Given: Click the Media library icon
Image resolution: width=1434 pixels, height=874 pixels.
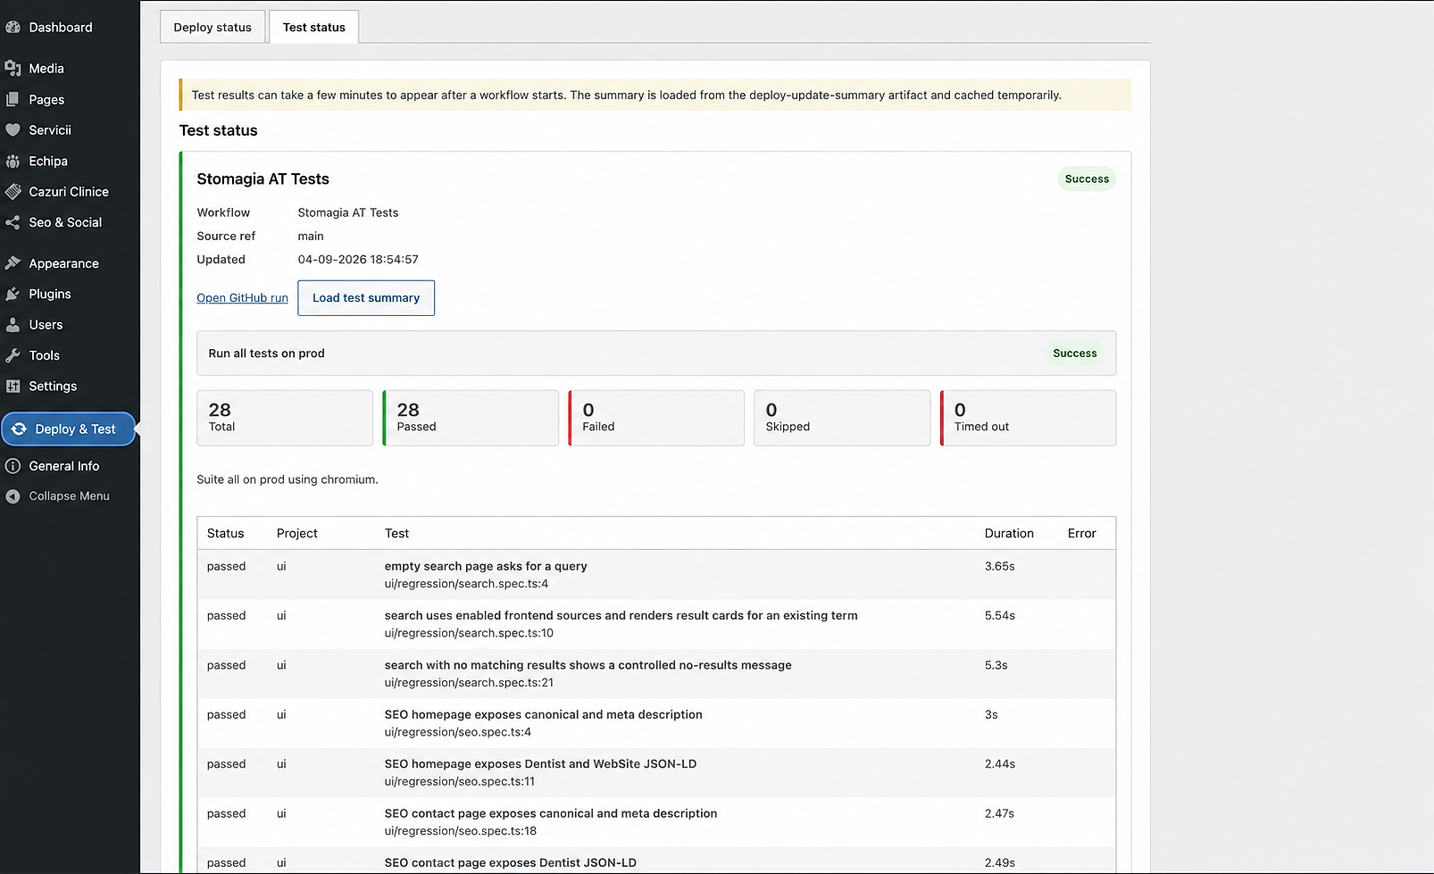Looking at the screenshot, I should tap(13, 69).
